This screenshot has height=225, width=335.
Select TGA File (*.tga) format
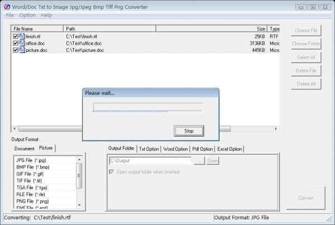pyautogui.click(x=45, y=188)
